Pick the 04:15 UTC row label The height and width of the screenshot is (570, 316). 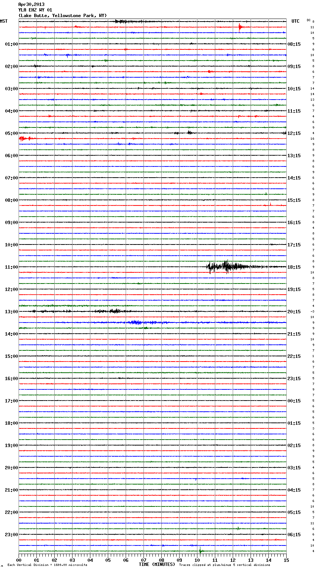[294, 490]
